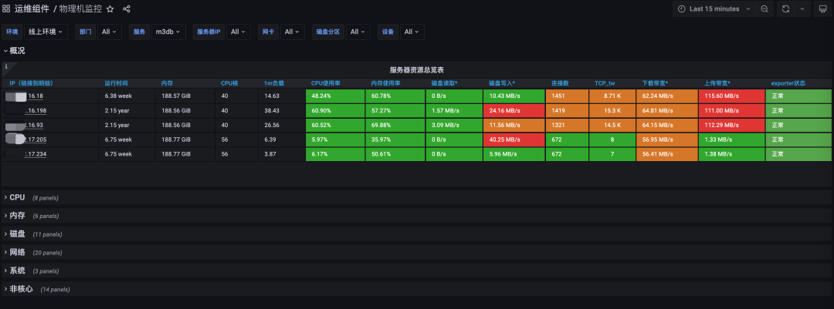Image resolution: width=834 pixels, height=309 pixels.
Task: Open the 环境 线上环境 dropdown
Action: [x=46, y=32]
